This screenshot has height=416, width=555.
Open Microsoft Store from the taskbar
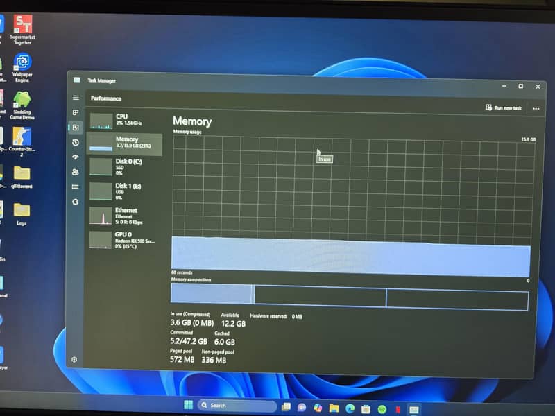click(x=366, y=409)
